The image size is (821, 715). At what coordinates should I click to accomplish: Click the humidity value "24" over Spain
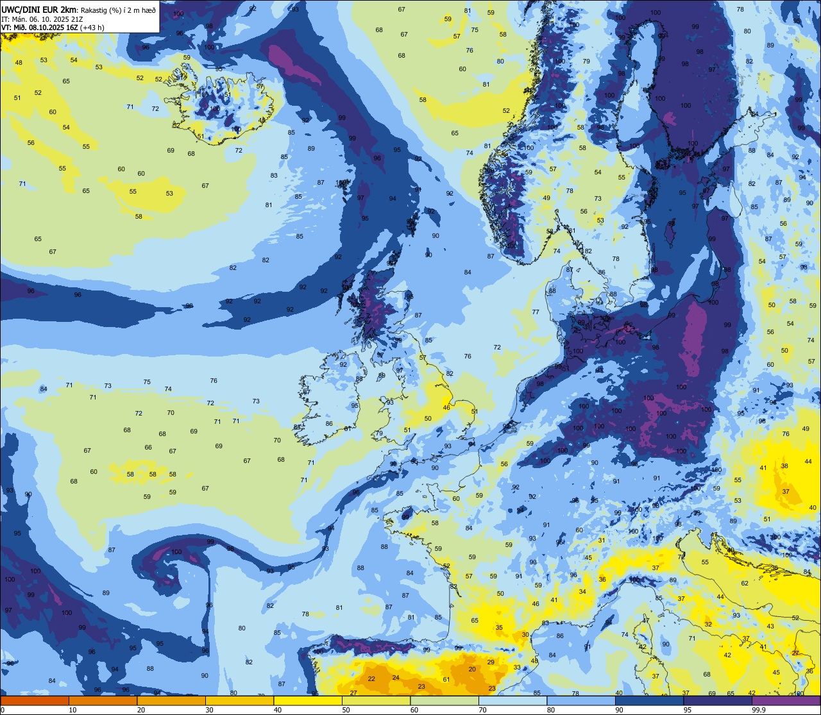click(x=396, y=678)
